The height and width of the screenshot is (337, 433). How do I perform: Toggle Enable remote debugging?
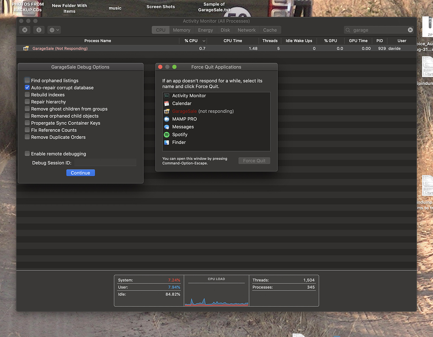[27, 153]
